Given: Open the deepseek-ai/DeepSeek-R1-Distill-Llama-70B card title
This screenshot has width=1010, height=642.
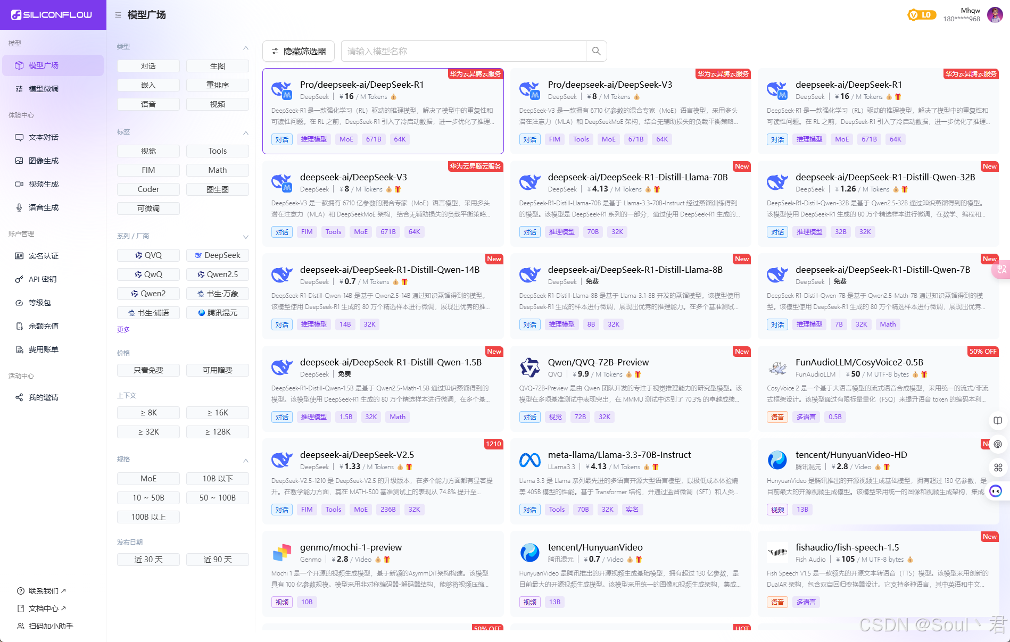Looking at the screenshot, I should (638, 177).
